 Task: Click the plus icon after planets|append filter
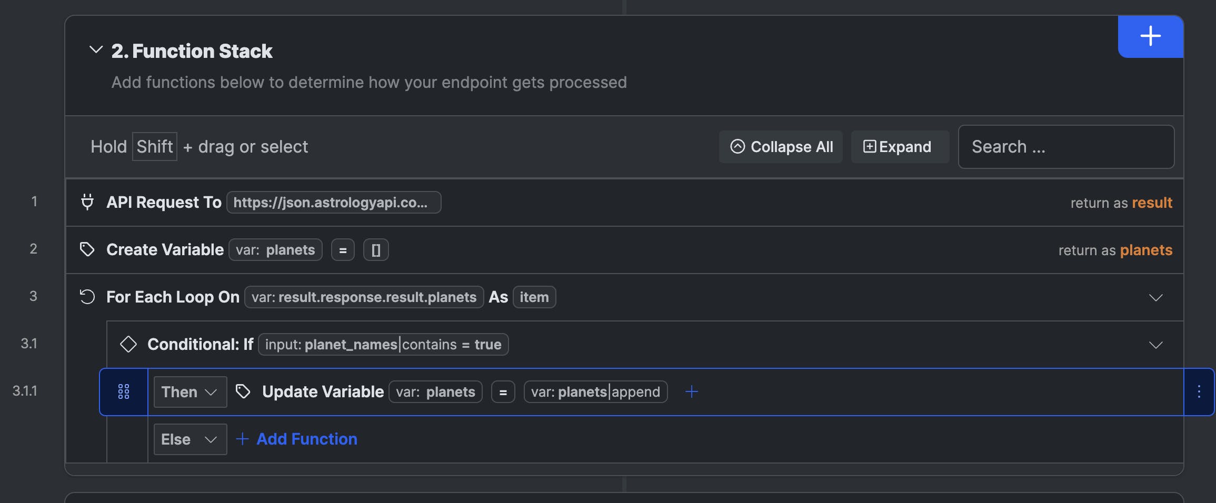point(691,391)
